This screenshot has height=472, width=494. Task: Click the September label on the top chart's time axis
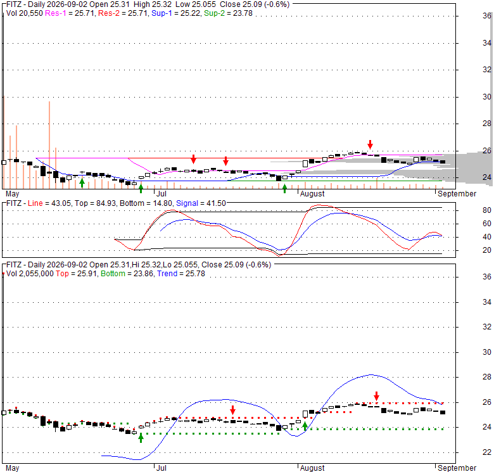pos(457,194)
